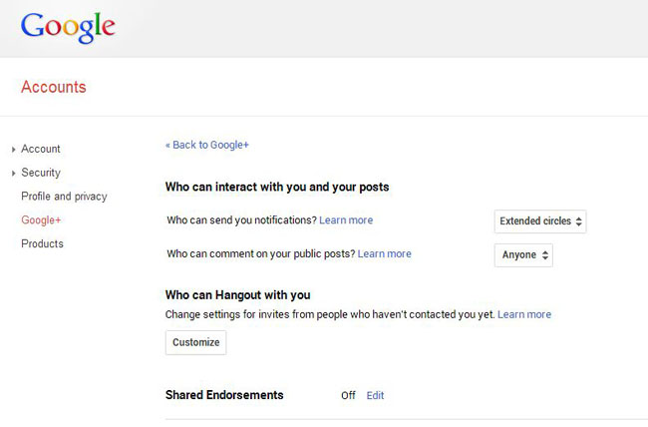Image resolution: width=648 pixels, height=427 pixels.
Task: Open the Account sidebar item
Action: [41, 149]
